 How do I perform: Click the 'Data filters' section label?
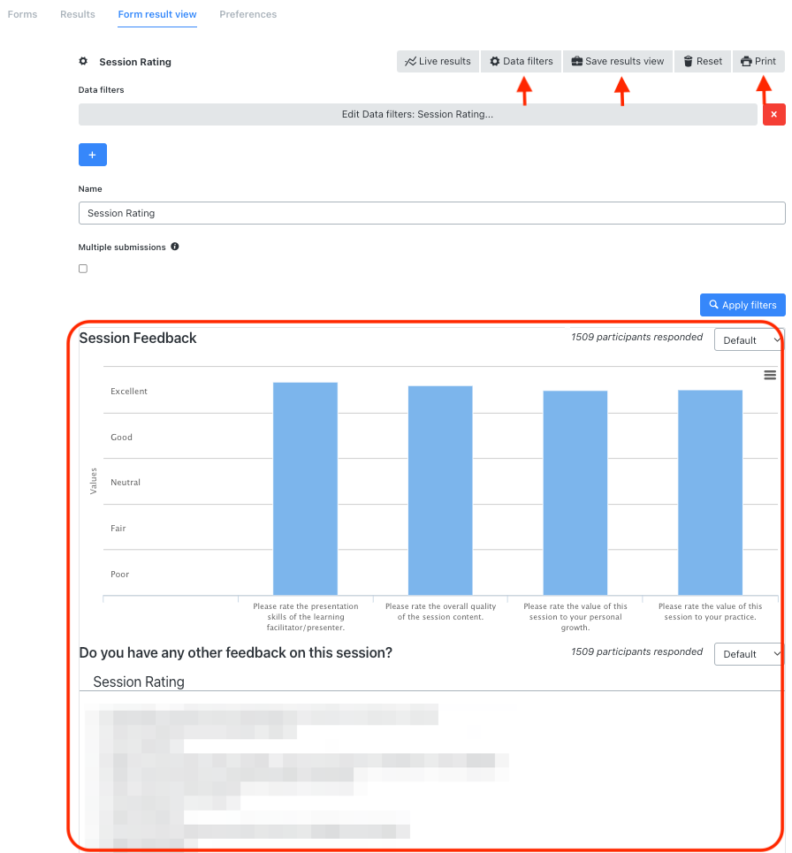(101, 90)
